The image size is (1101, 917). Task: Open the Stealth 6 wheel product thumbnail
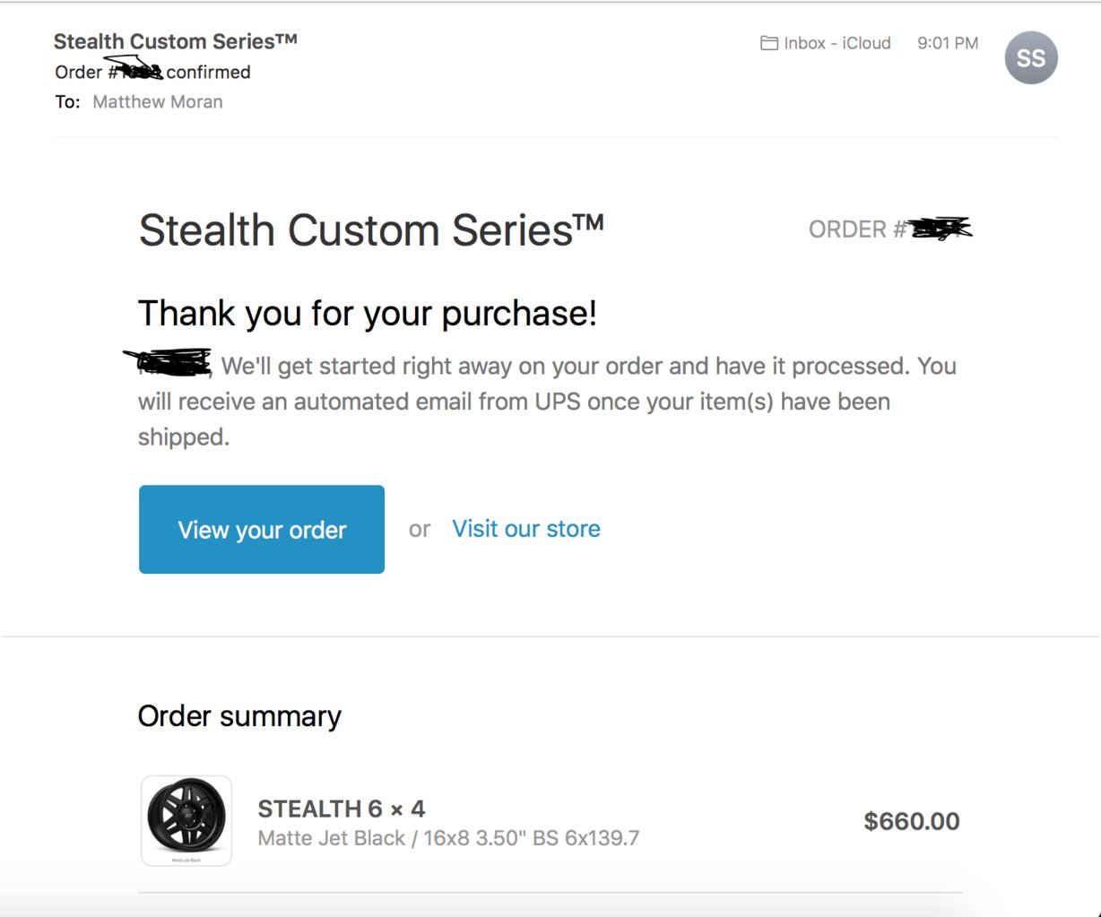[186, 821]
